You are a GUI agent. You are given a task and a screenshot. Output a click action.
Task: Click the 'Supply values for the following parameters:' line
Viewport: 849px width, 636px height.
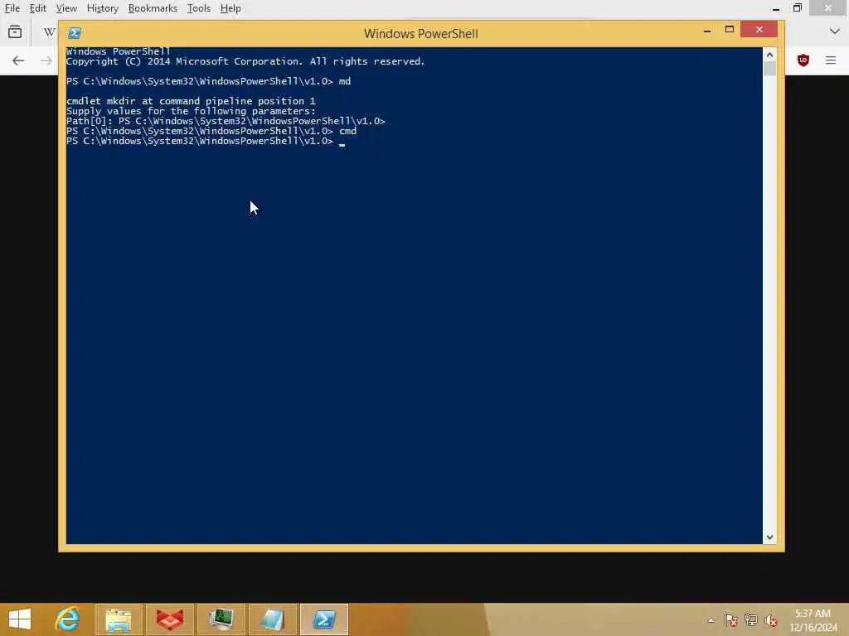click(x=191, y=111)
